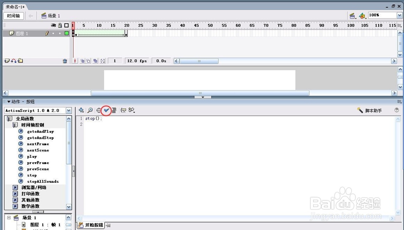Toggle the 时间轴 timeline button
Viewport: 404px width, 230px height.
click(13, 16)
